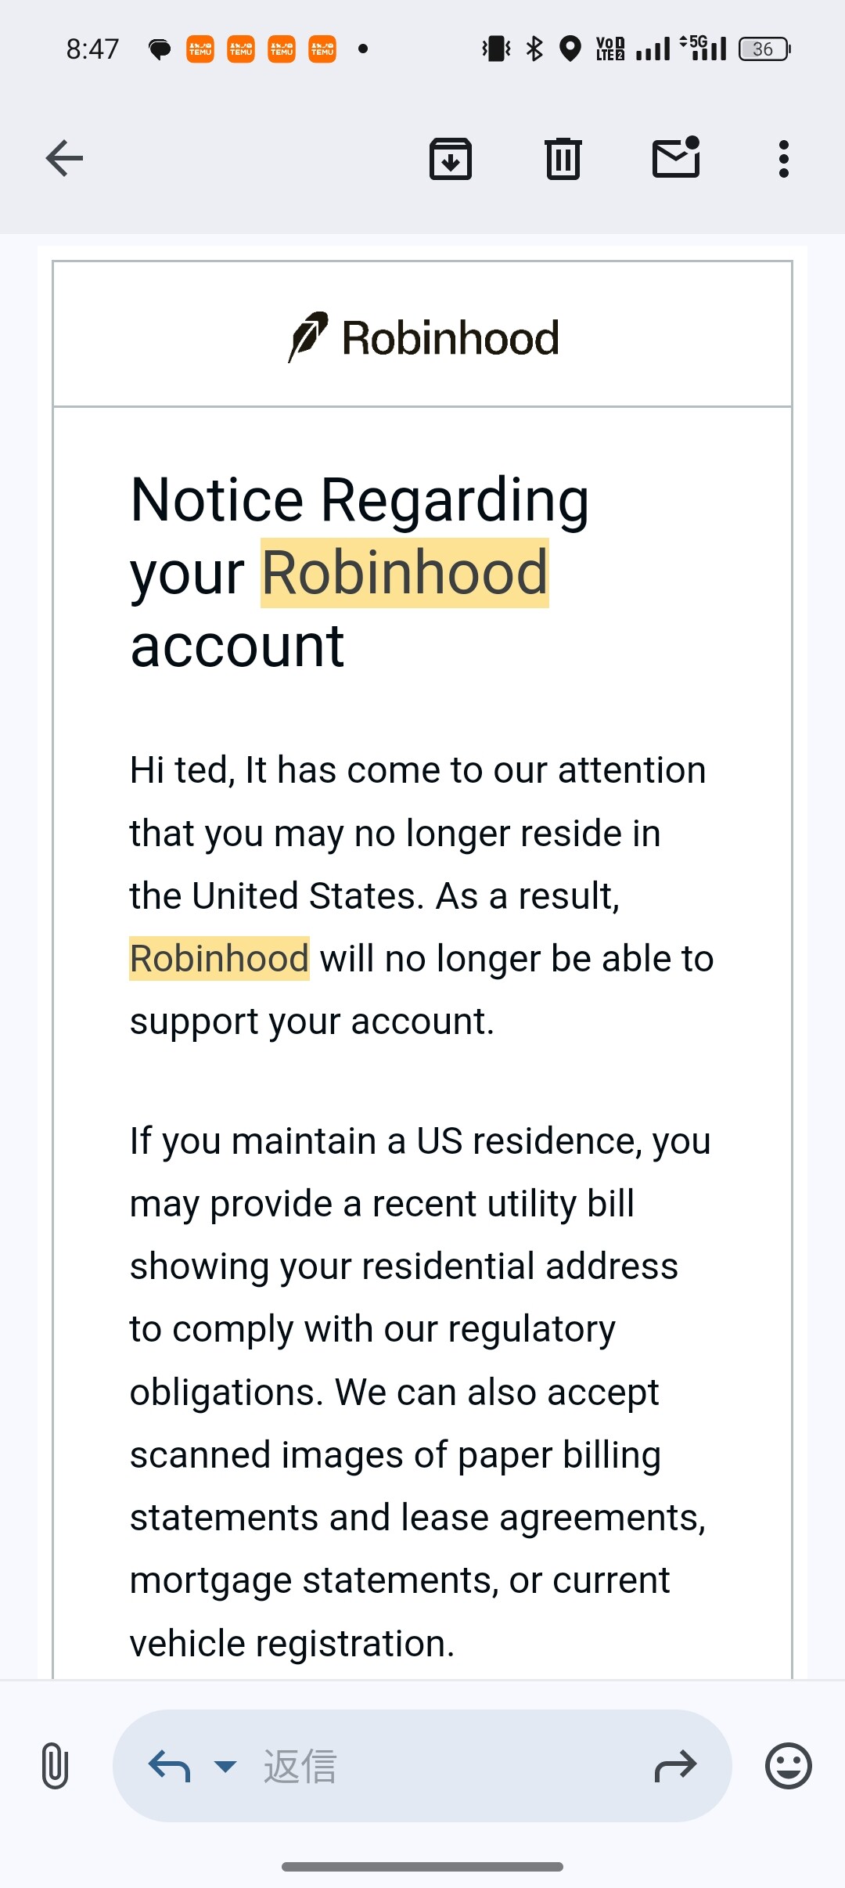Tap the Bluetooth status icon
845x1888 pixels.
coord(534,49)
